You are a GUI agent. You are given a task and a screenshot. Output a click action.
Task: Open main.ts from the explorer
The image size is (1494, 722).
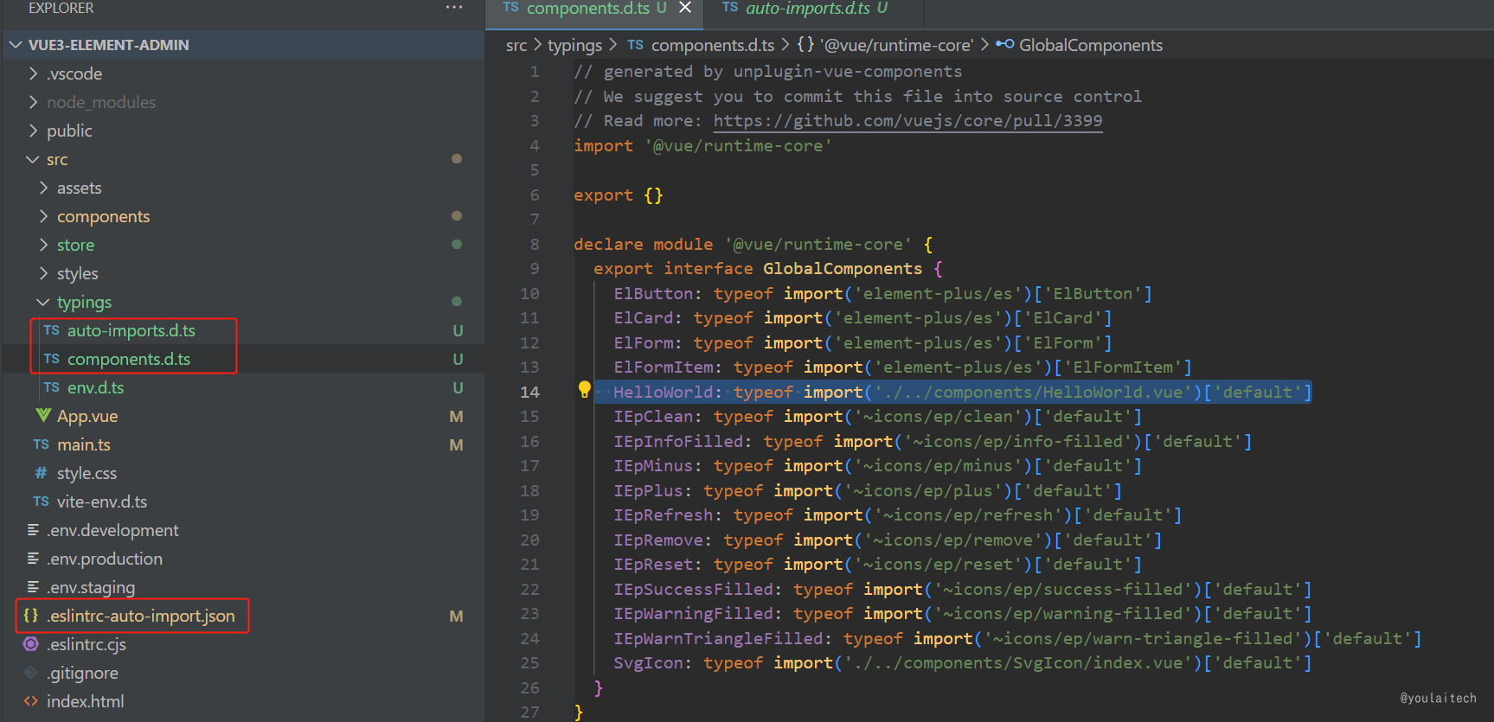83,444
